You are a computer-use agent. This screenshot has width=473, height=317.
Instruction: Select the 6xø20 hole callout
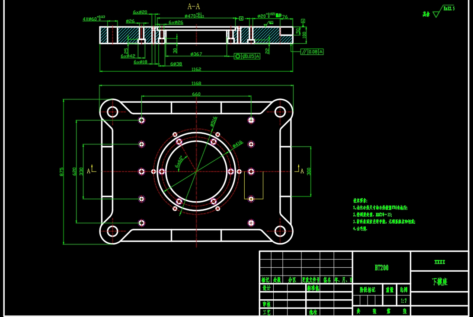click(140, 13)
